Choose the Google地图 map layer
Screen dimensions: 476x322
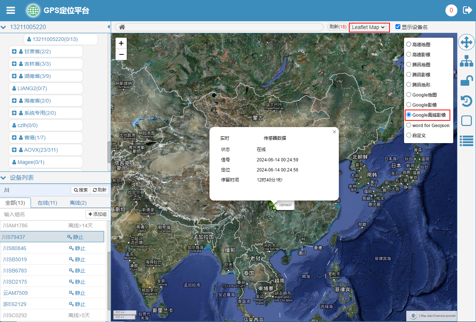tap(409, 95)
